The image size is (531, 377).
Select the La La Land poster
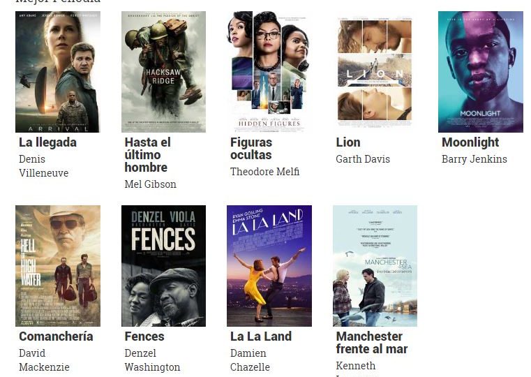(x=269, y=266)
